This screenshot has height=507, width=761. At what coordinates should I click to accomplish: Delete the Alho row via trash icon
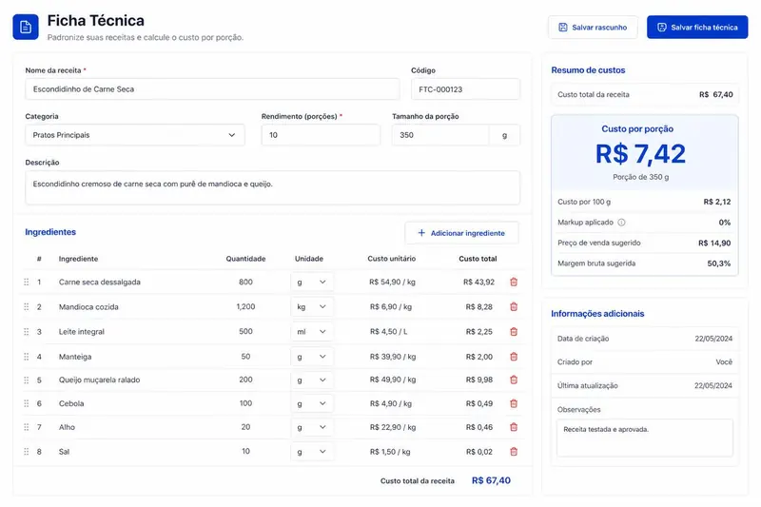tap(514, 427)
